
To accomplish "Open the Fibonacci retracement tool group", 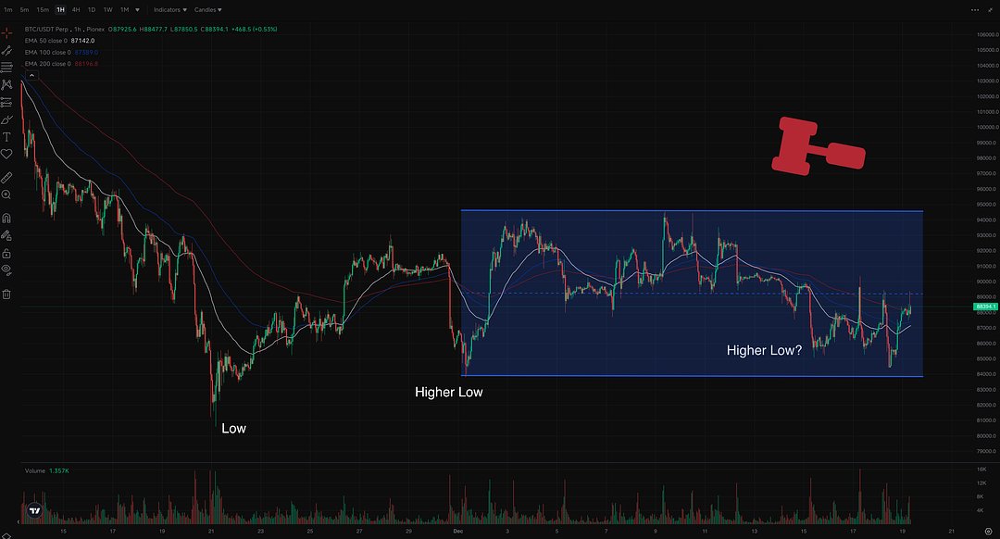I will point(6,67).
